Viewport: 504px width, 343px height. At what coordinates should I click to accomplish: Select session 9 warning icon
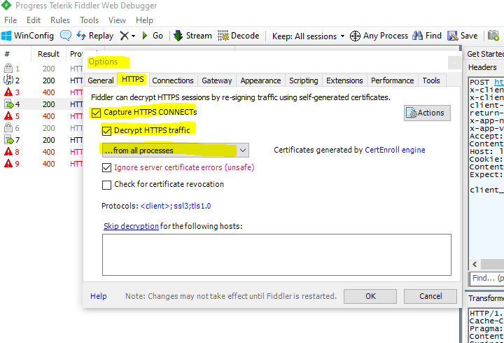tap(8, 164)
